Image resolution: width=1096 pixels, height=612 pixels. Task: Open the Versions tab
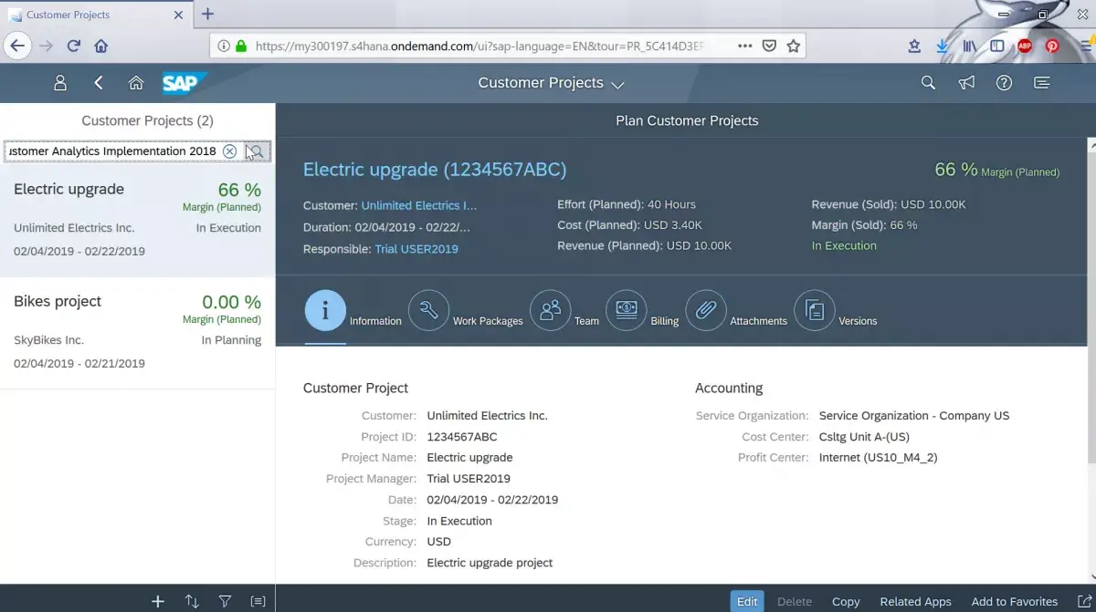[x=816, y=311]
